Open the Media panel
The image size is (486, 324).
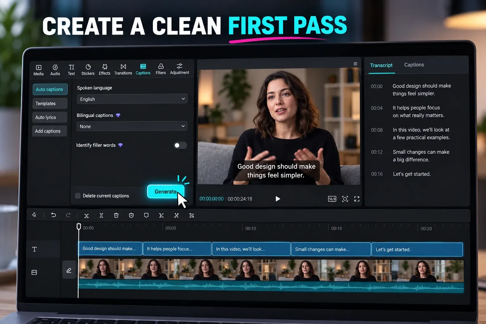point(38,70)
